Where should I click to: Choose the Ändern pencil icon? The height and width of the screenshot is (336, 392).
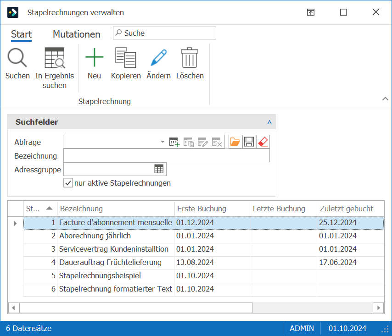pos(158,58)
